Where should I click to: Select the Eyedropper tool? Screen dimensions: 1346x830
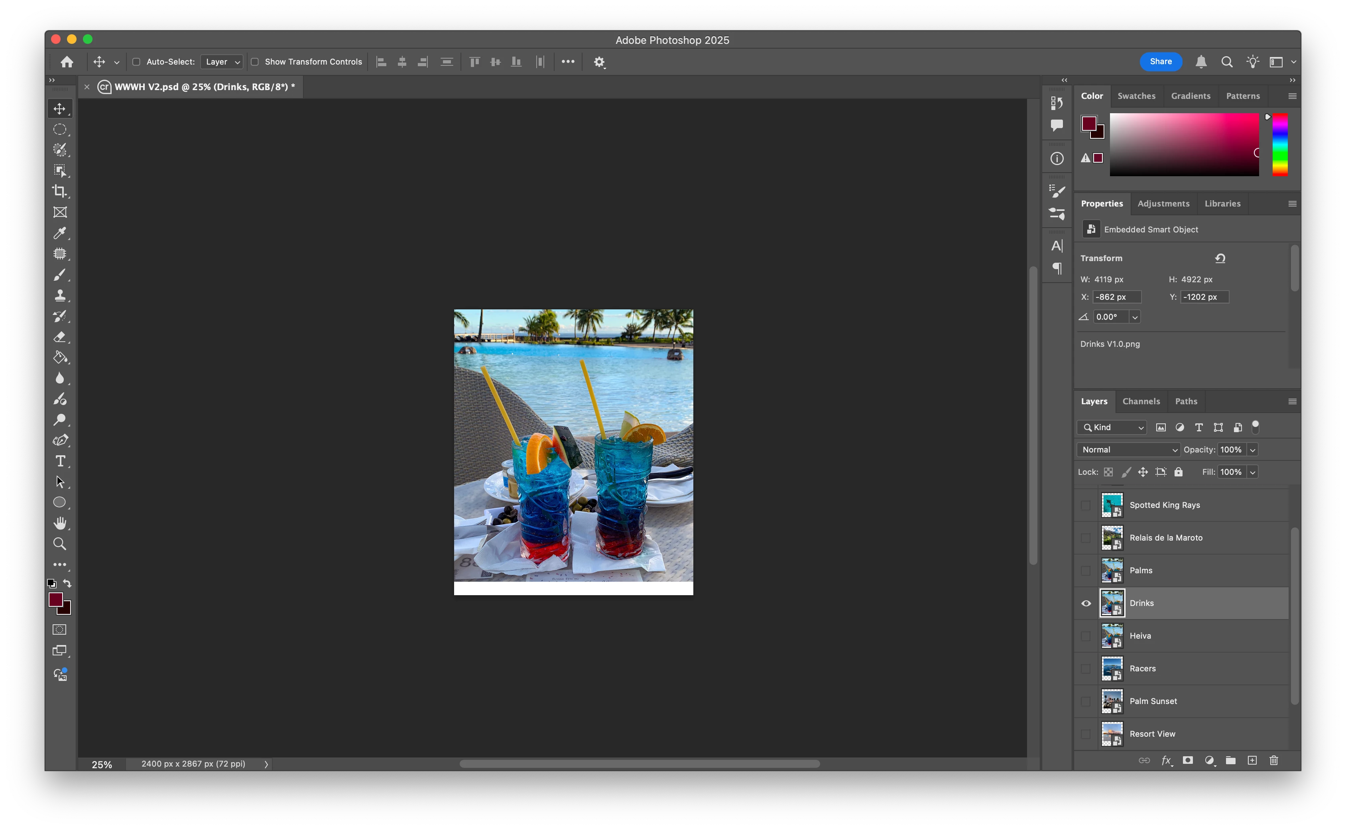(x=59, y=233)
